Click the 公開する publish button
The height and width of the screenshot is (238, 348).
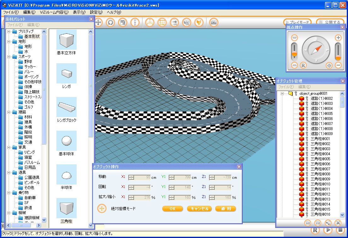click(x=330, y=22)
